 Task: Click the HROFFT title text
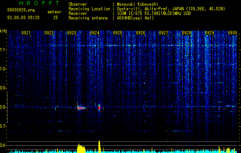point(39,3)
